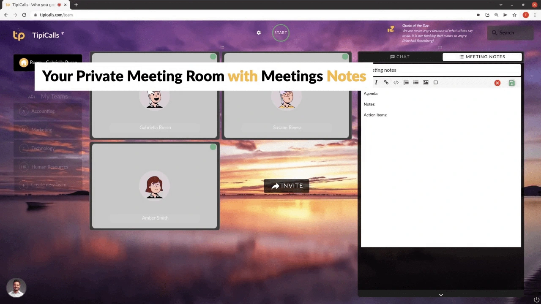Viewport: 541px width, 304px height.
Task: Collapse the notes panel with bottom chevron
Action: pyautogui.click(x=441, y=295)
